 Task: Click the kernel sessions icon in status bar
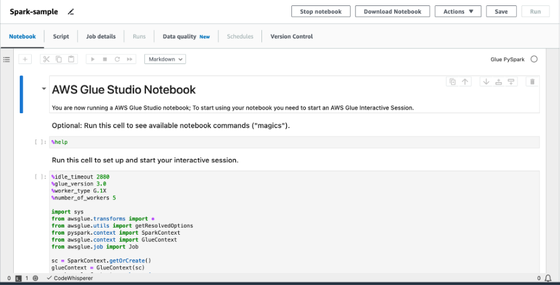[35, 278]
